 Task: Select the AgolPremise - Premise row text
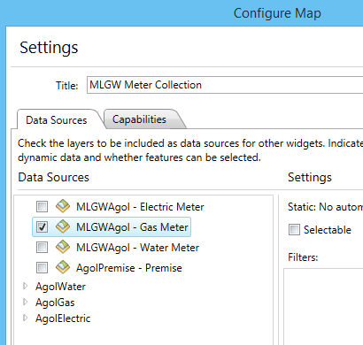click(x=129, y=268)
